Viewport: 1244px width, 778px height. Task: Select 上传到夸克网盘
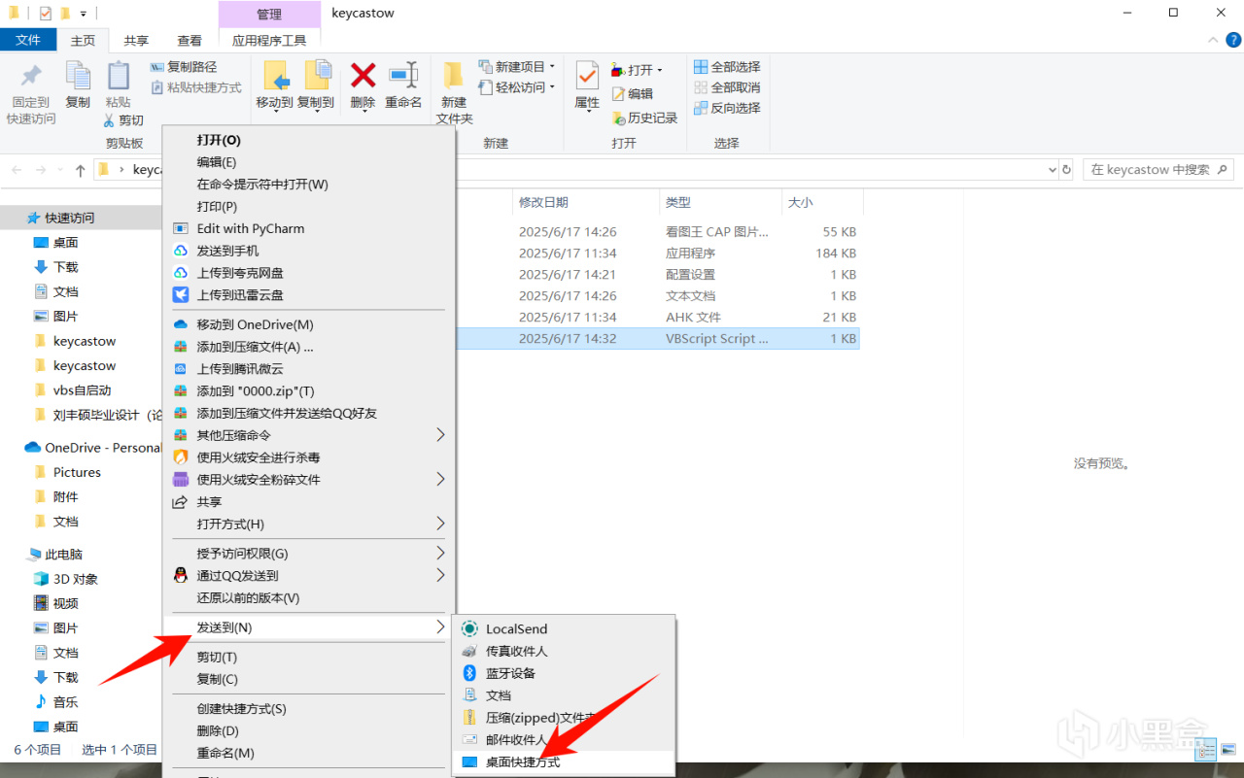(308, 274)
